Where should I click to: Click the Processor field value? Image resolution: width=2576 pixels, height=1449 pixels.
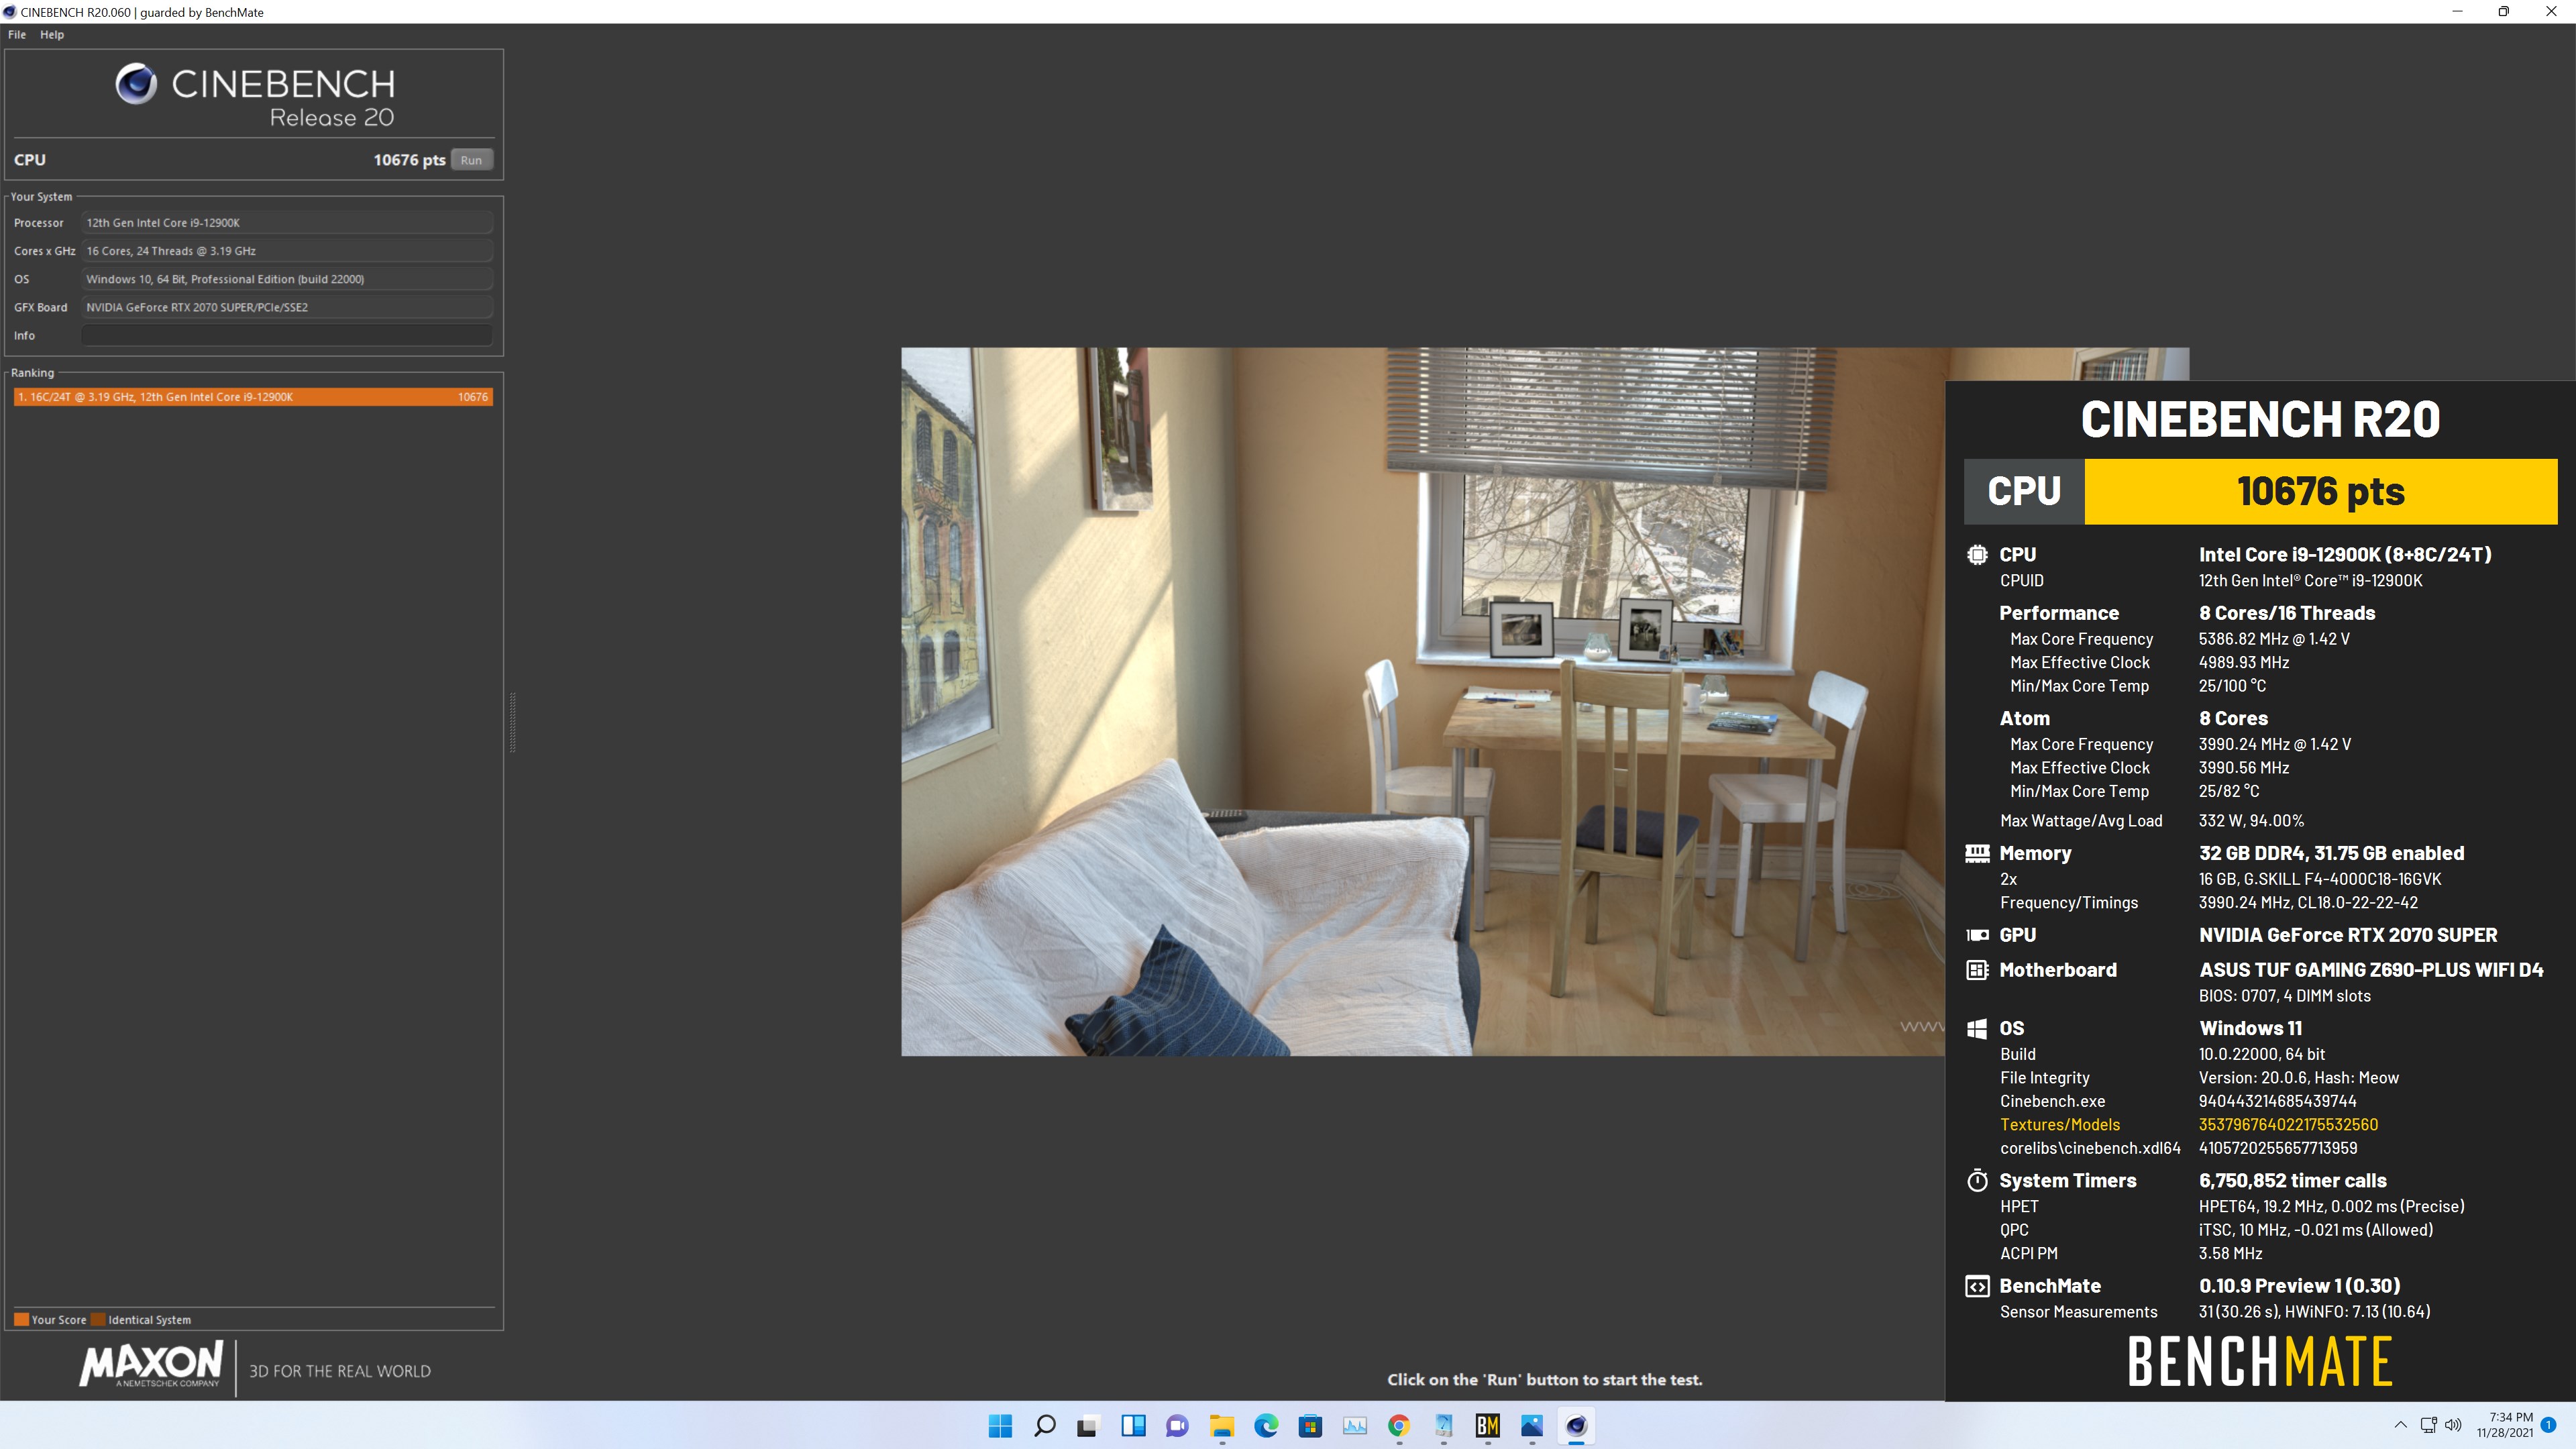coord(287,223)
